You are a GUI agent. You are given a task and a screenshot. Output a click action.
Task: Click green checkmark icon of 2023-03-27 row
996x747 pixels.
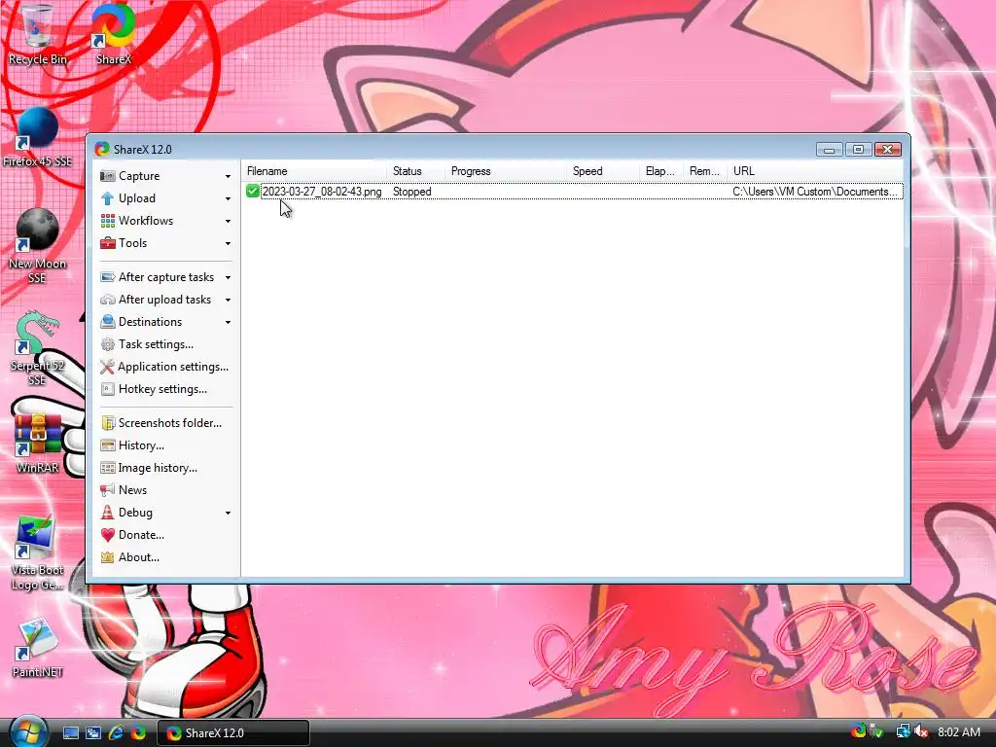pos(252,192)
